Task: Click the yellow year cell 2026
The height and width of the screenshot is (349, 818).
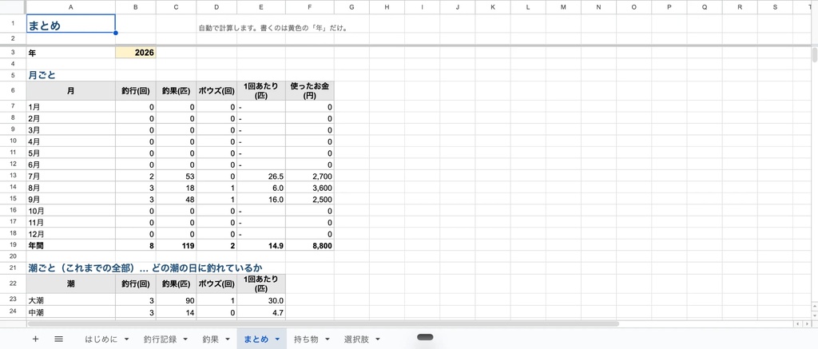Action: [x=136, y=53]
